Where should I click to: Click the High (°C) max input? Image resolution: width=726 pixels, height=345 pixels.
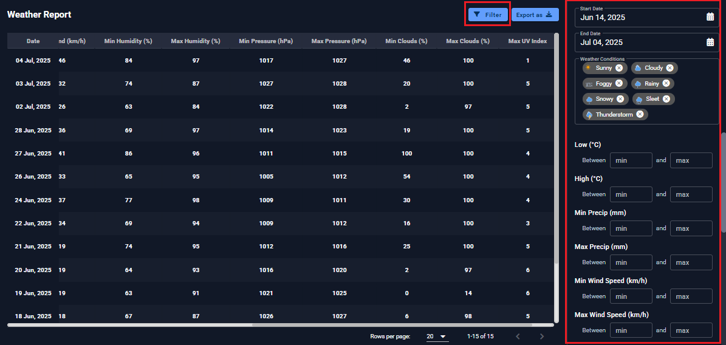click(691, 194)
